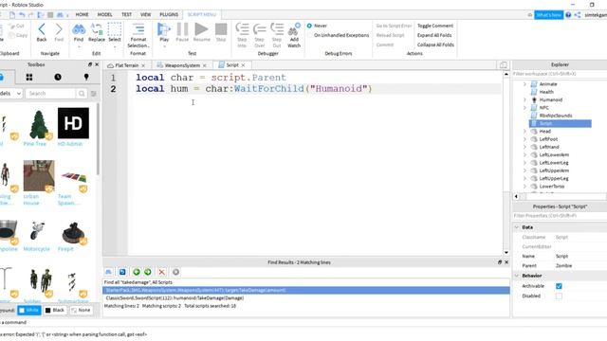Click the help question mark icon
Screen dimensions: 607x341
568,15
